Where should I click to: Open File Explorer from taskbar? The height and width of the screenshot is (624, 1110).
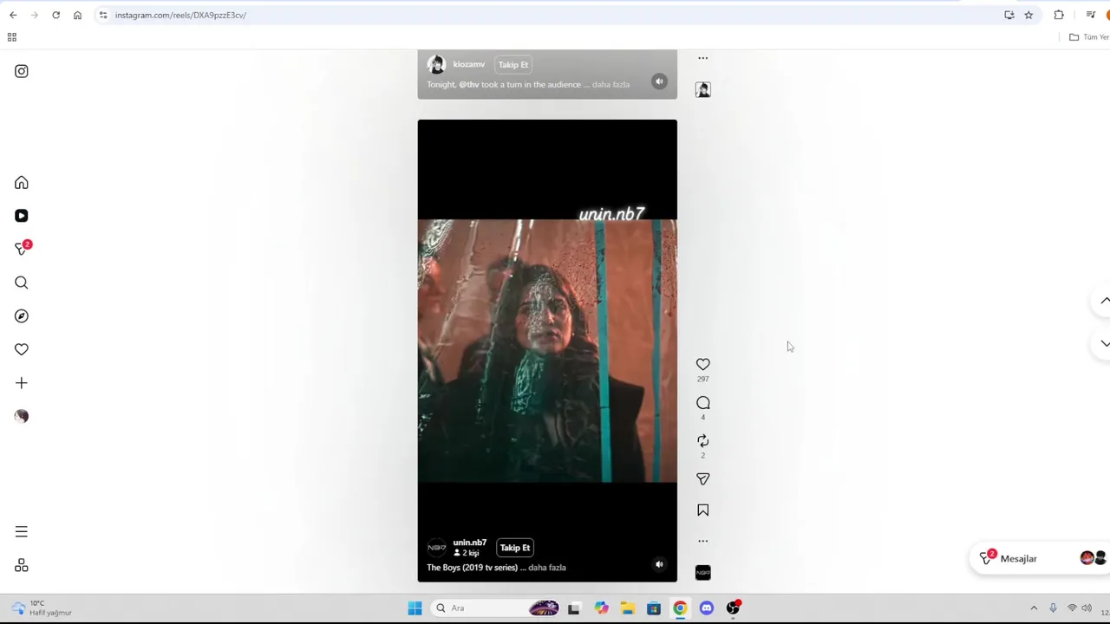tap(627, 608)
